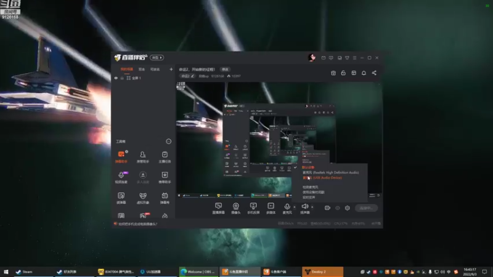This screenshot has width=493, height=277.
Task: Open the hamburger menu in title bar
Action: (x=355, y=58)
